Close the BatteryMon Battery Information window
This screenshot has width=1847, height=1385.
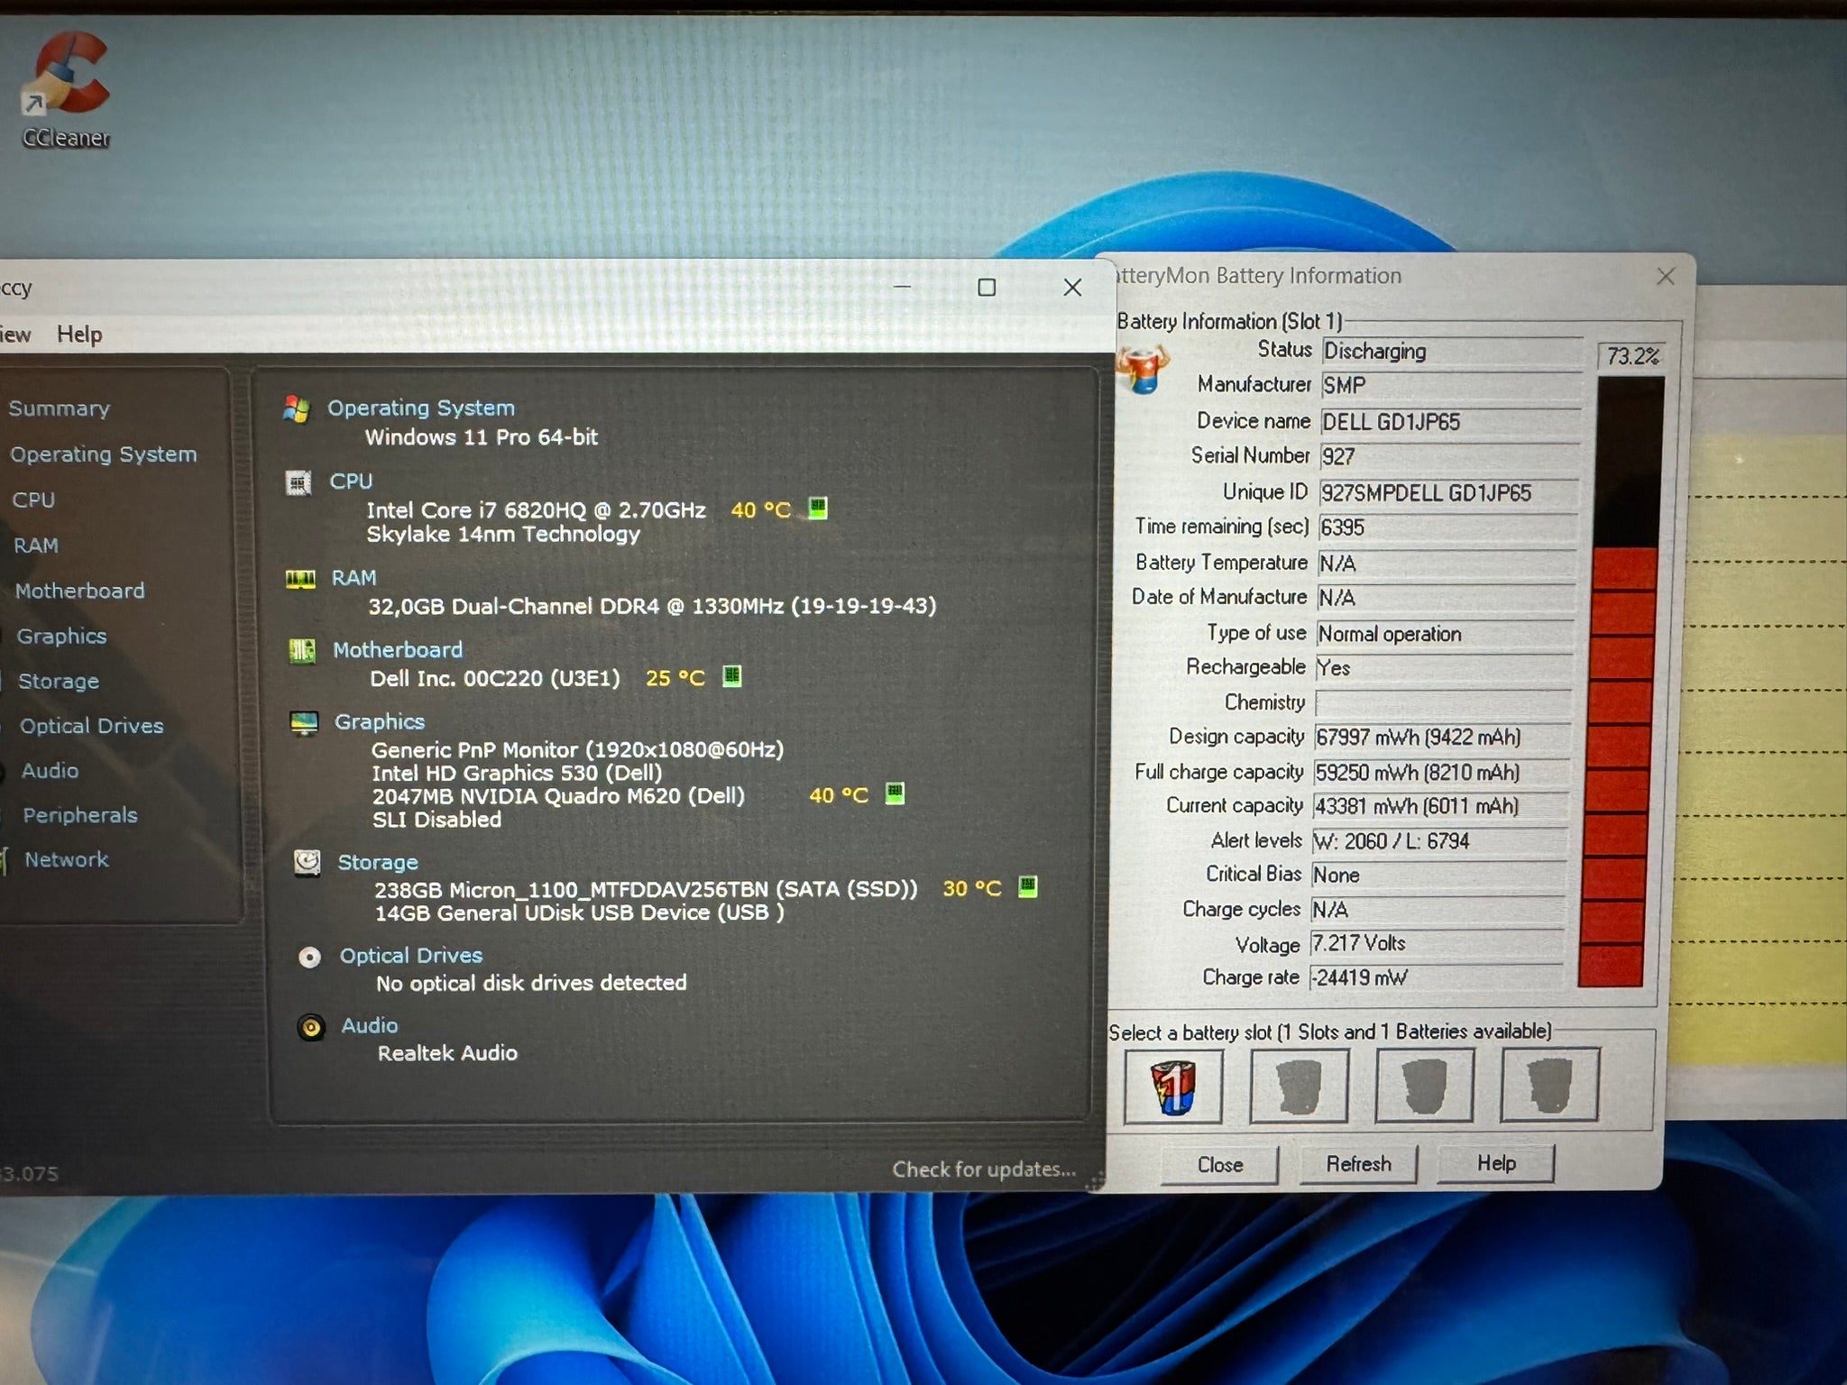pos(1666,276)
